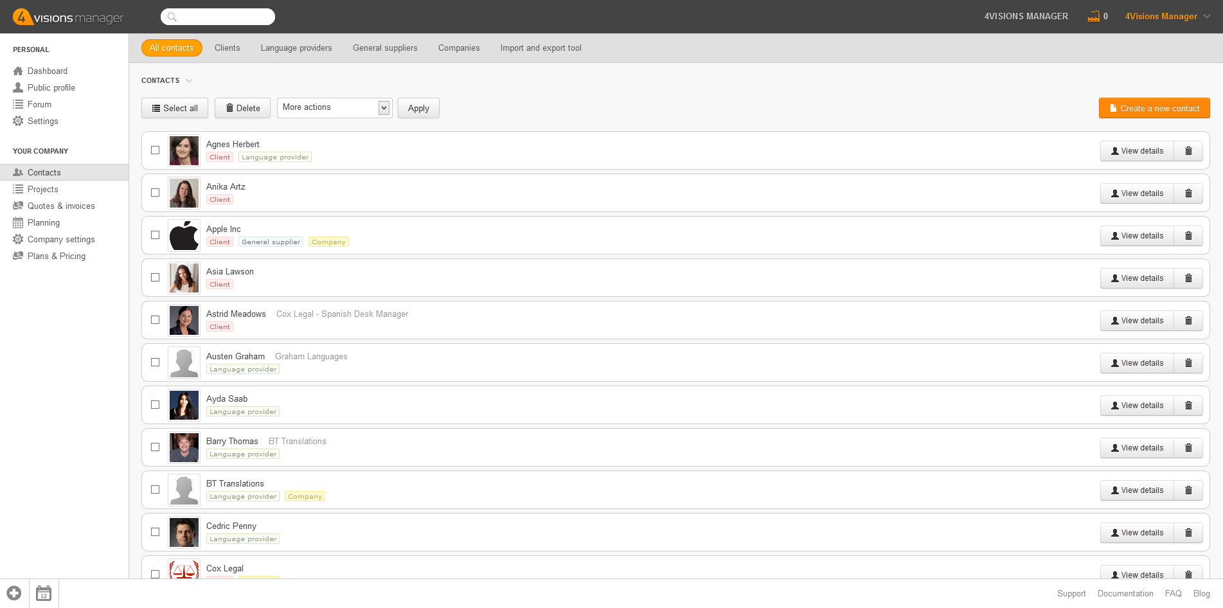Click Create a new contact button
Image resolution: width=1223 pixels, height=608 pixels.
[1154, 109]
